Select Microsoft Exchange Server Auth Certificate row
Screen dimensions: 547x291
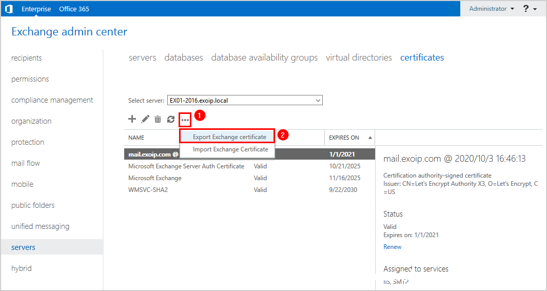pos(249,166)
